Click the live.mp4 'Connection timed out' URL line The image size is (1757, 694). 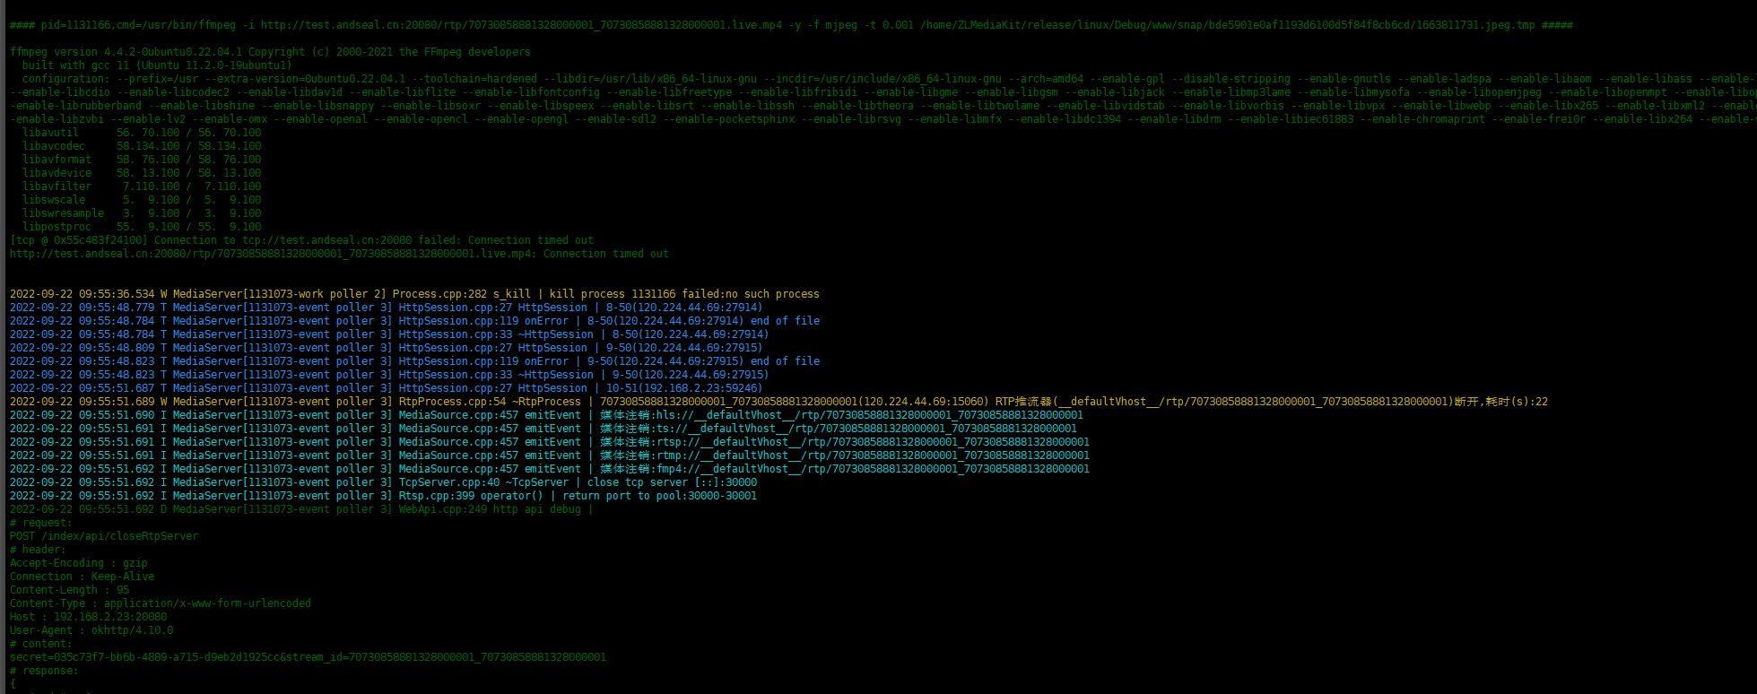pyautogui.click(x=339, y=254)
